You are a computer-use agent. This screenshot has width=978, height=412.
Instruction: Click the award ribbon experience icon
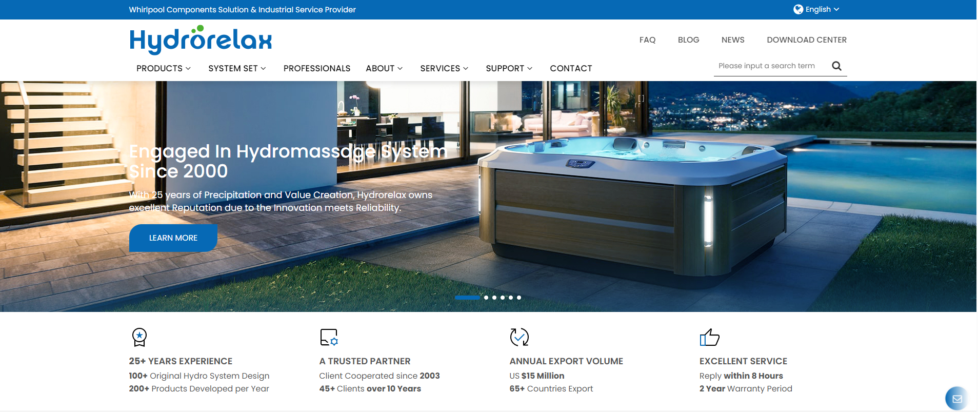pyautogui.click(x=139, y=337)
